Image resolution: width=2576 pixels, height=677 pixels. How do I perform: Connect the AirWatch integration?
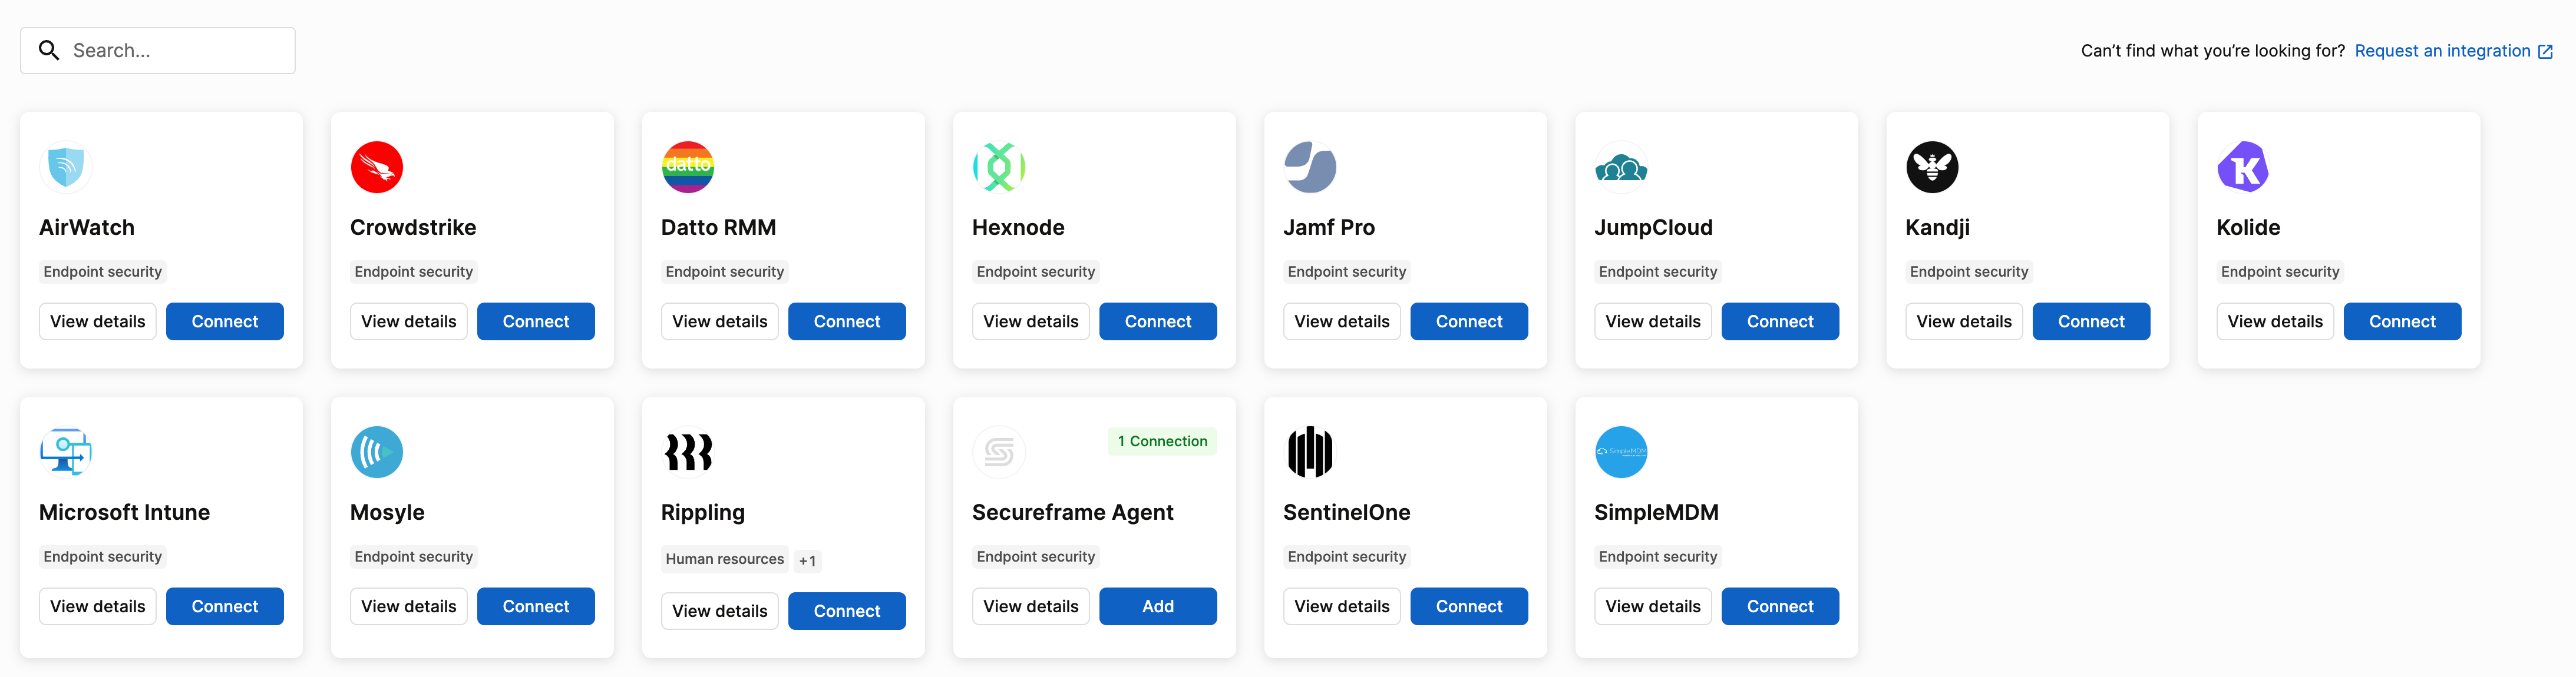tap(225, 321)
